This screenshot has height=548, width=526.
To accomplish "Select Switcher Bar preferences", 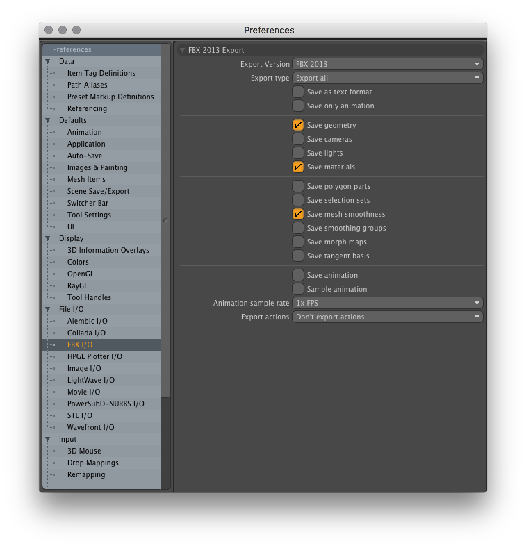I will 101,203.
